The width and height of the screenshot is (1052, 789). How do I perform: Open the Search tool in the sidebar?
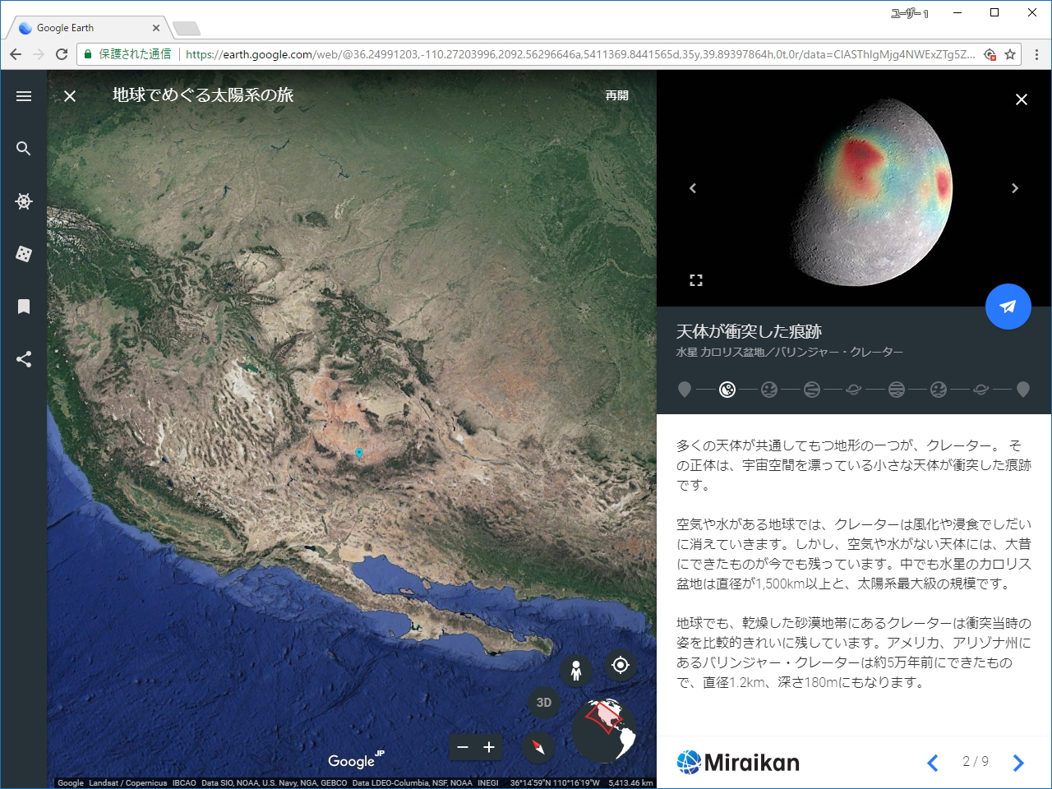click(x=24, y=149)
